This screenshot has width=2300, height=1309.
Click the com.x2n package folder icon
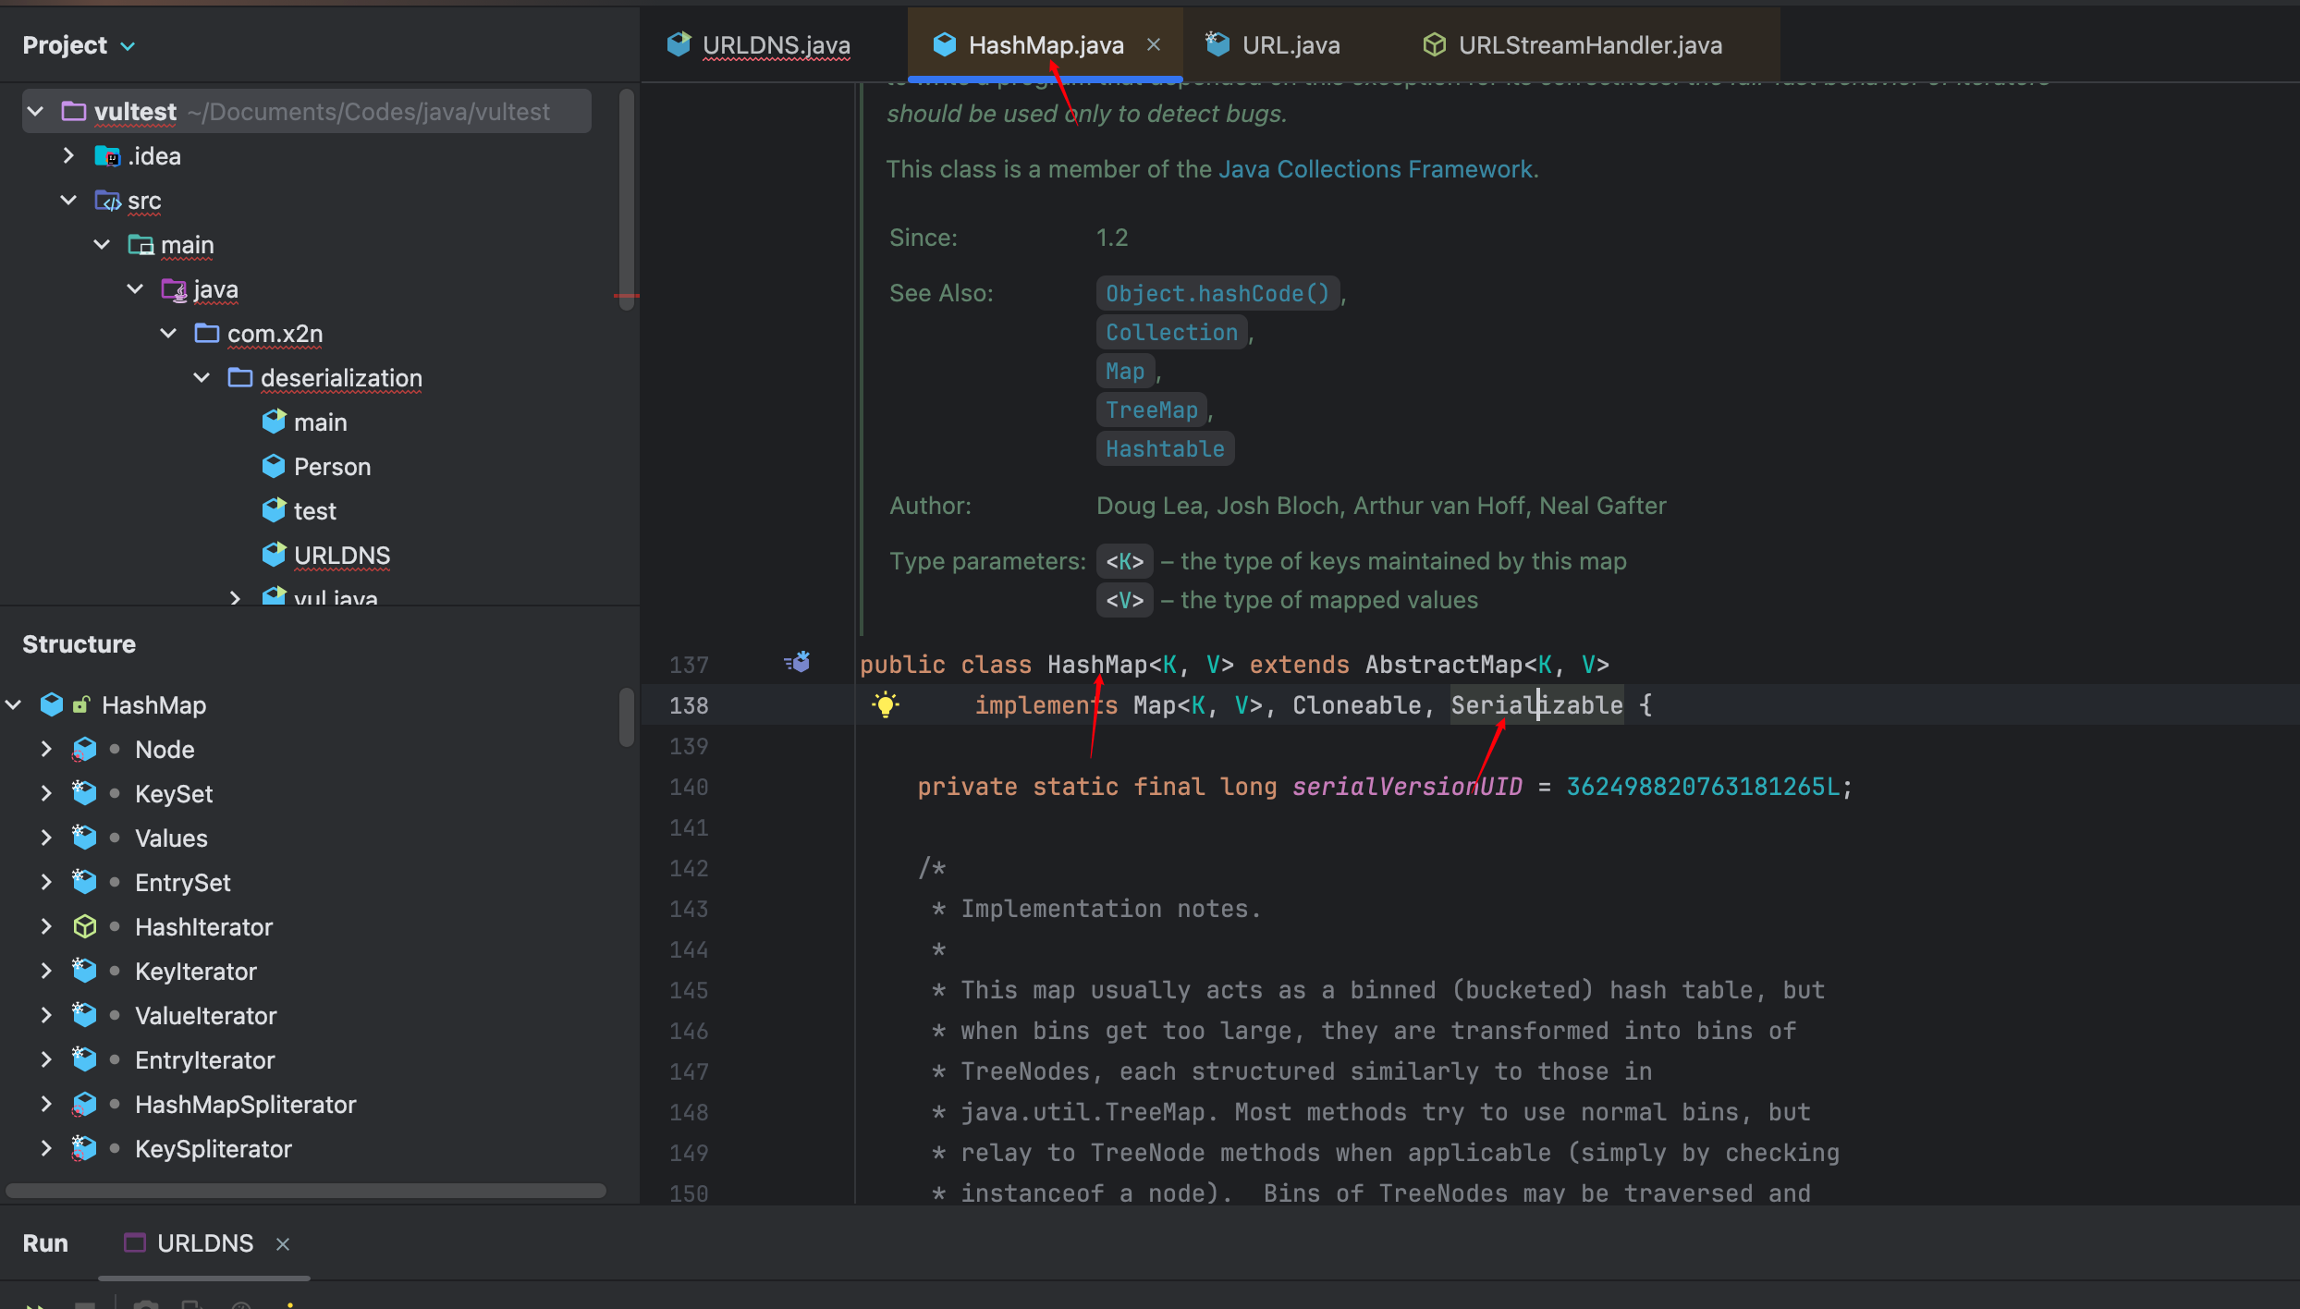click(x=207, y=333)
